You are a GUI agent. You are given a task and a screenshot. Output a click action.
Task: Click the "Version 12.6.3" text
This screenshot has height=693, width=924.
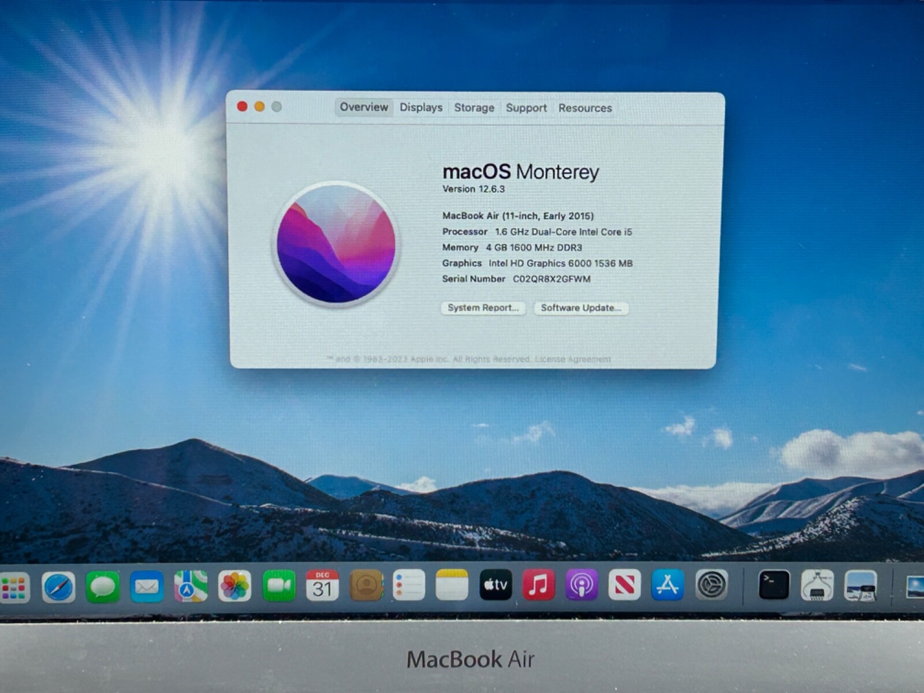tap(474, 189)
